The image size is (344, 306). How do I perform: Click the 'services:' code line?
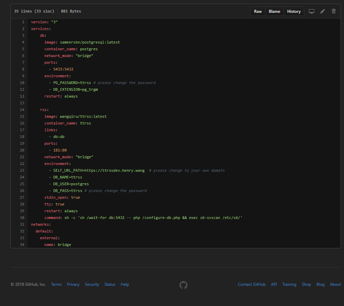pos(41,29)
